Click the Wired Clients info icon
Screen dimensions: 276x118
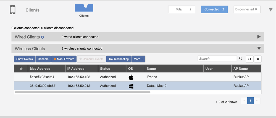[43, 37]
